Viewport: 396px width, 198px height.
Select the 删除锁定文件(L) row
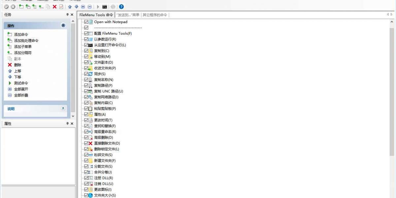(x=107, y=149)
